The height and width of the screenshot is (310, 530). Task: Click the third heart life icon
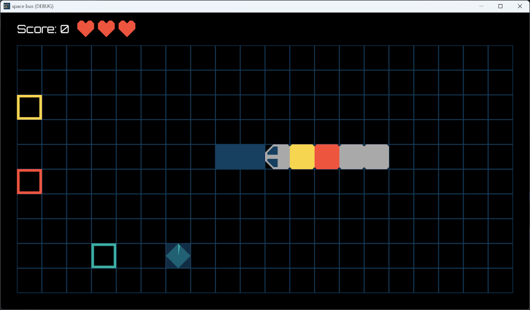click(127, 29)
